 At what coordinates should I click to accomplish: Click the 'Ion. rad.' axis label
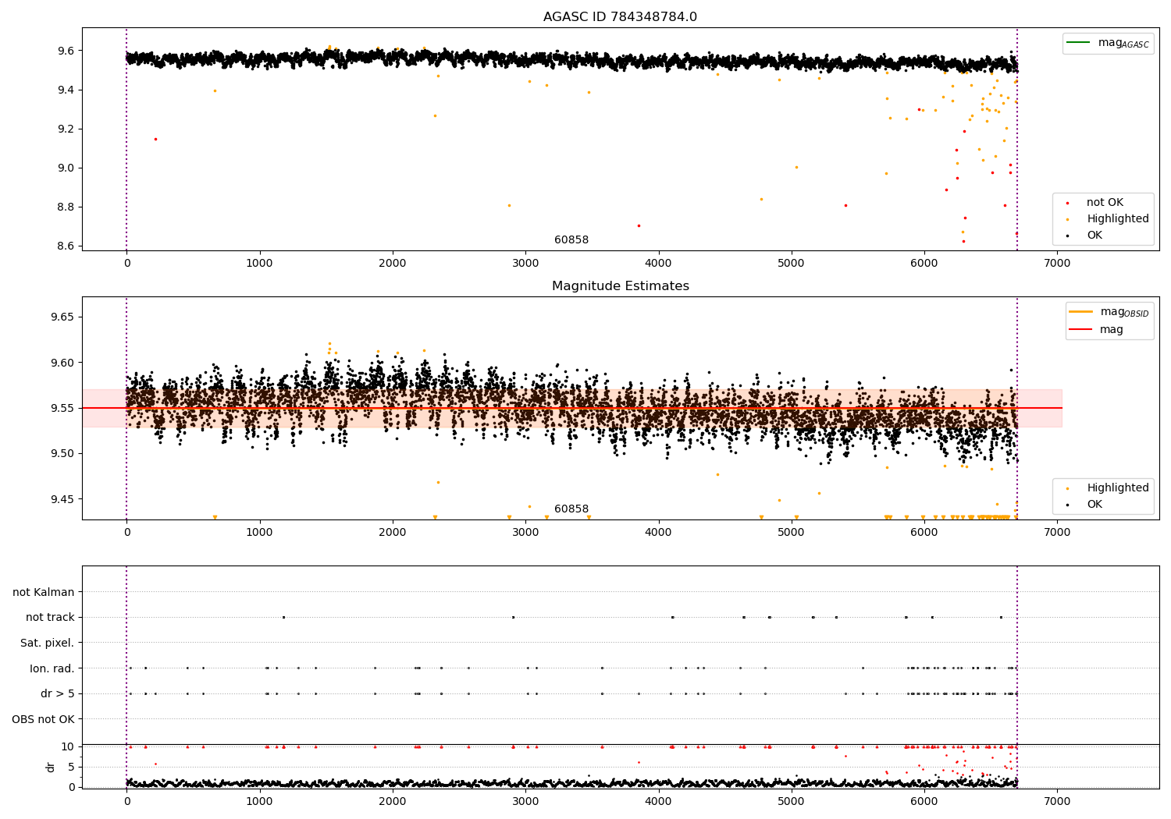tap(52, 668)
